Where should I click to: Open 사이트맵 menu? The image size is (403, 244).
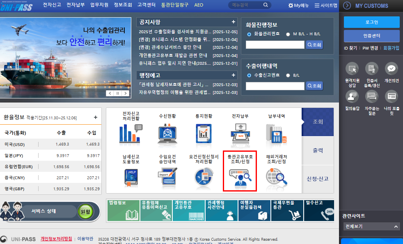coord(325,5)
